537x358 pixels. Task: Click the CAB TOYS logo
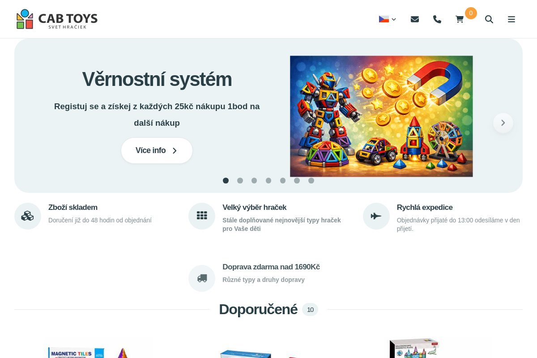coord(56,19)
